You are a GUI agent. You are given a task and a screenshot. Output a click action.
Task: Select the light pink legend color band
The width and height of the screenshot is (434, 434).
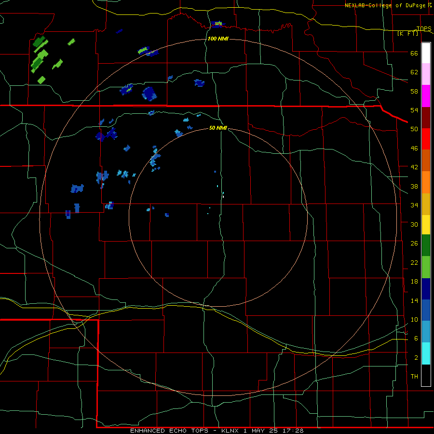pyautogui.click(x=426, y=74)
